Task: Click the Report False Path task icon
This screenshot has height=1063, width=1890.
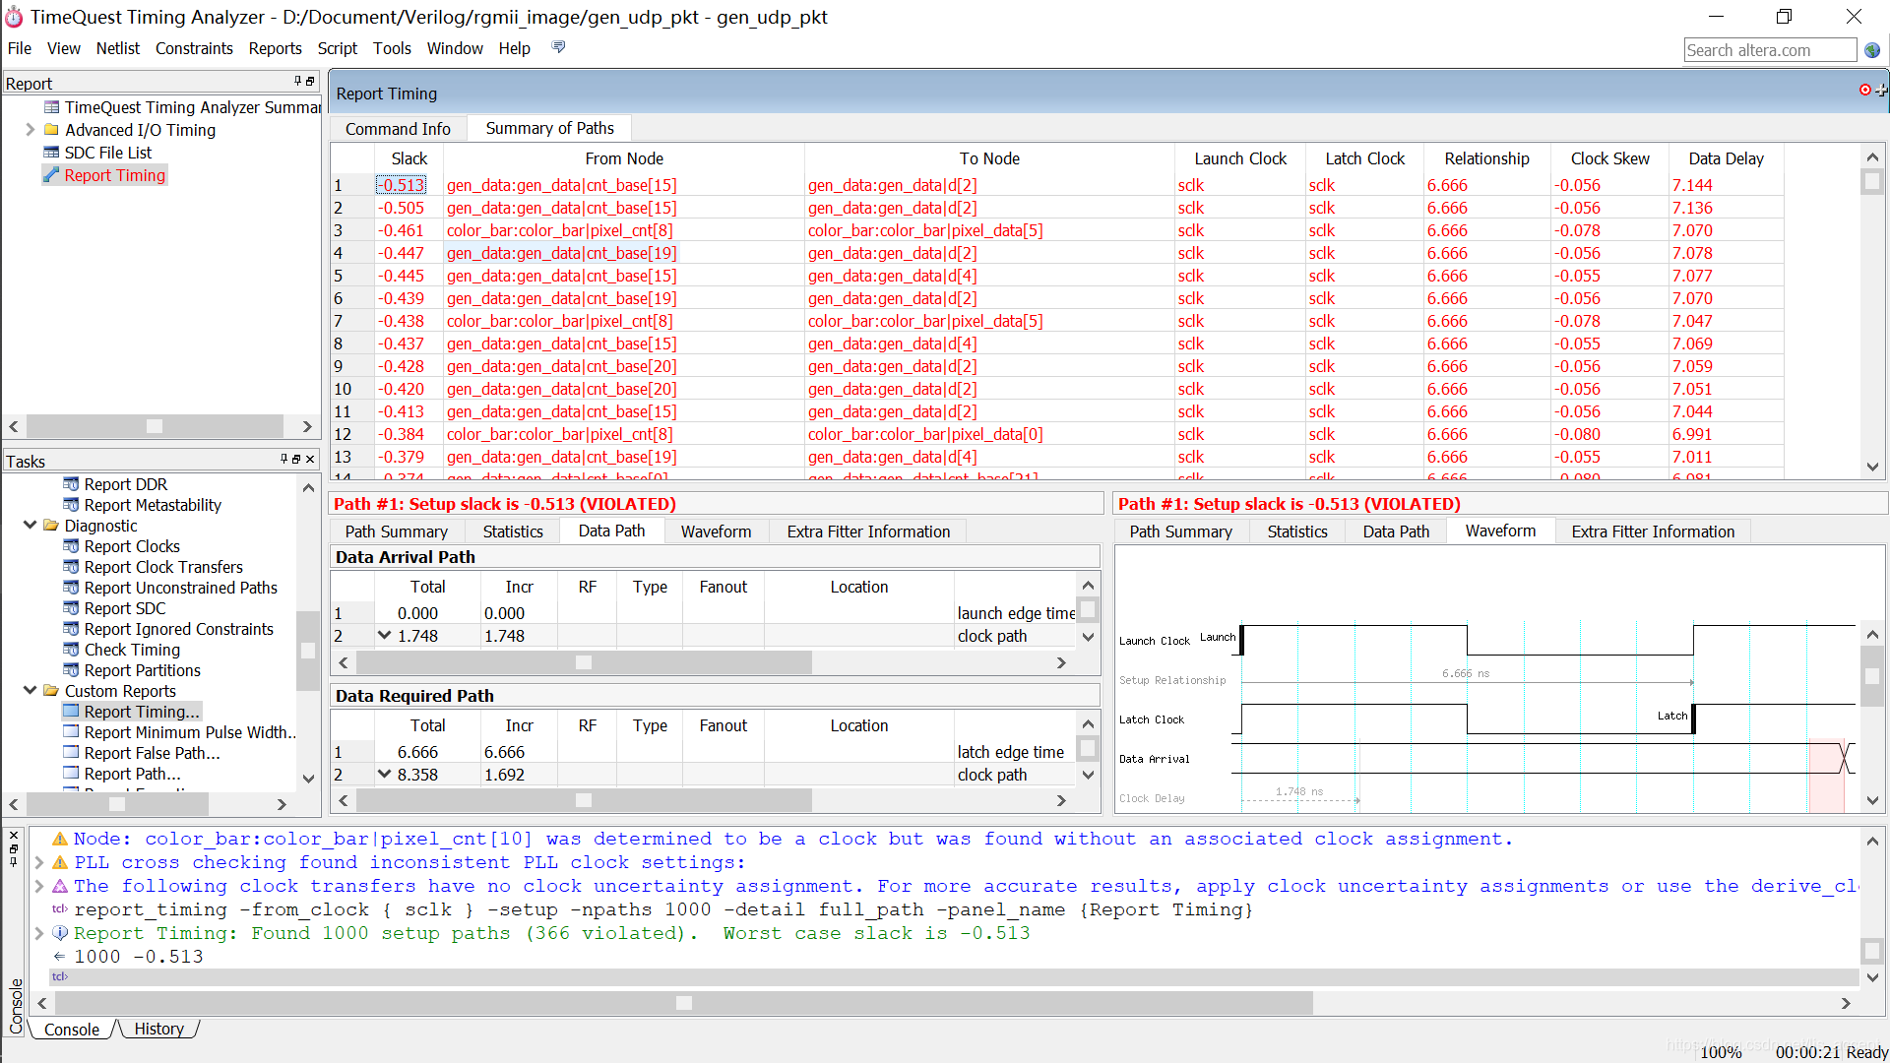Action: pos(71,753)
